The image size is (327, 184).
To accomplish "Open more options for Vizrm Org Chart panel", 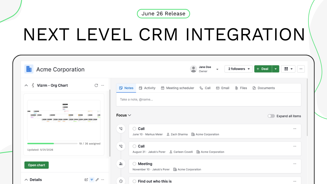I will pyautogui.click(x=103, y=85).
